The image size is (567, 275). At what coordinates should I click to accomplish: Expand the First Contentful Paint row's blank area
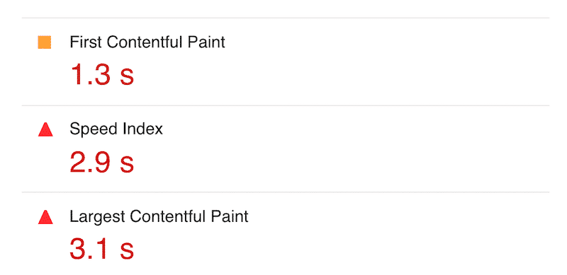(387, 62)
